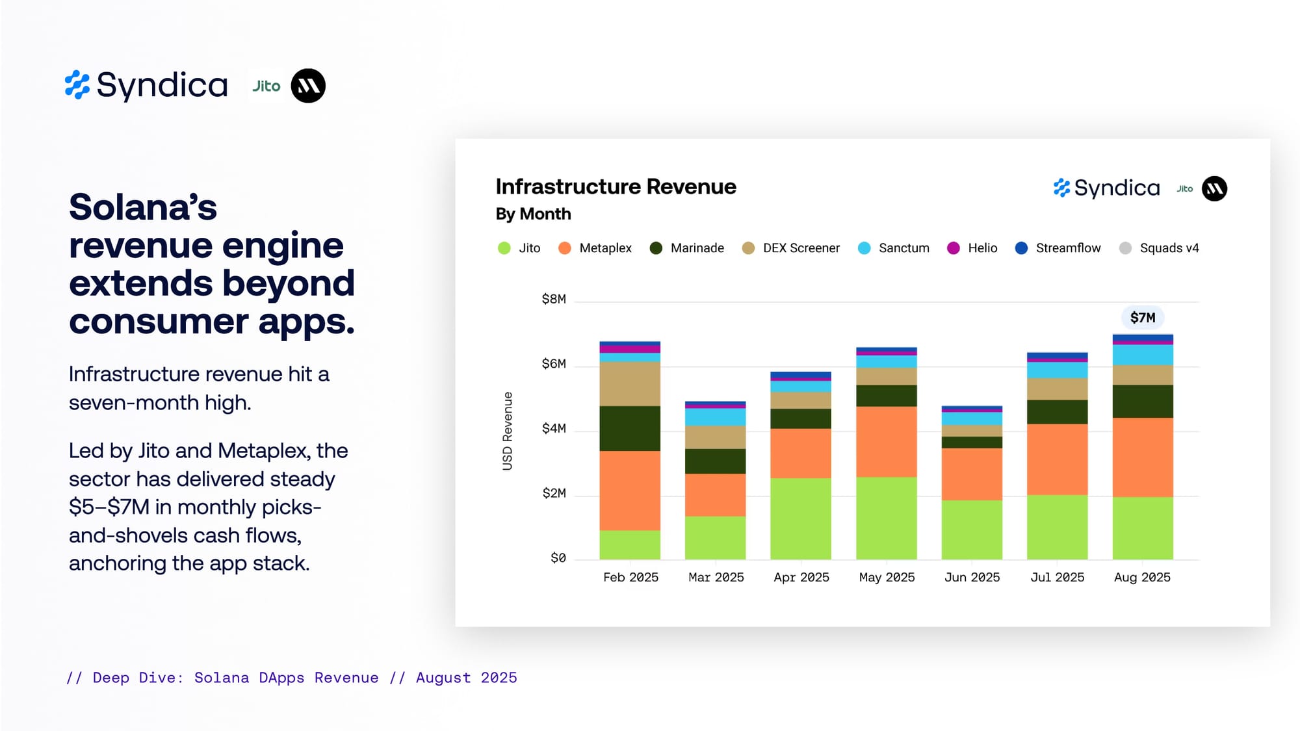
Task: Select the magenta Helio legend dot
Action: (x=954, y=248)
